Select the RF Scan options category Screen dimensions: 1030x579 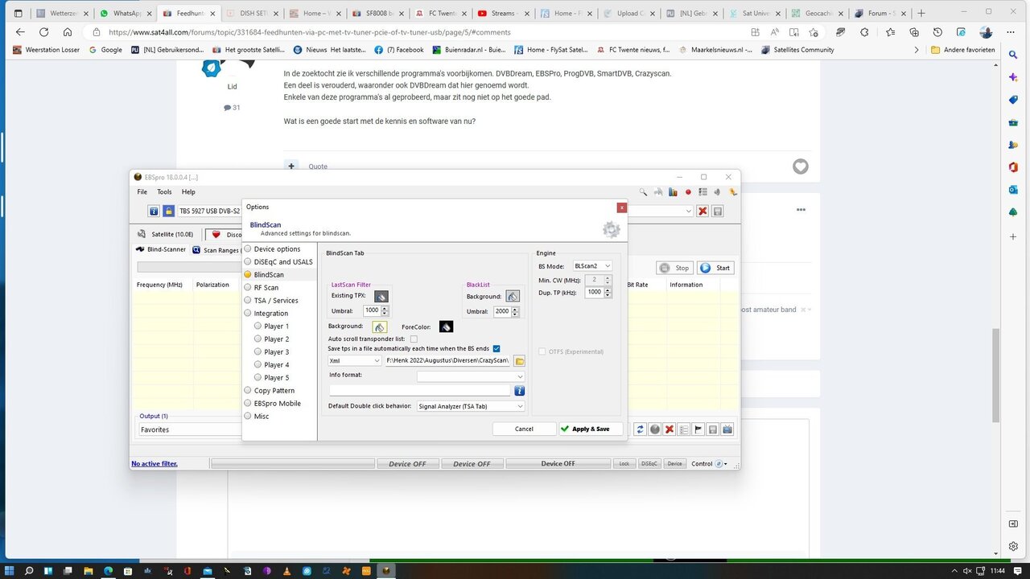coord(266,287)
